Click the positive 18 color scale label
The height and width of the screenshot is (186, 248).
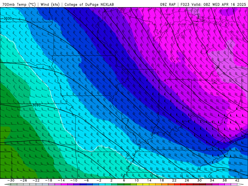[x=162, y=180]
